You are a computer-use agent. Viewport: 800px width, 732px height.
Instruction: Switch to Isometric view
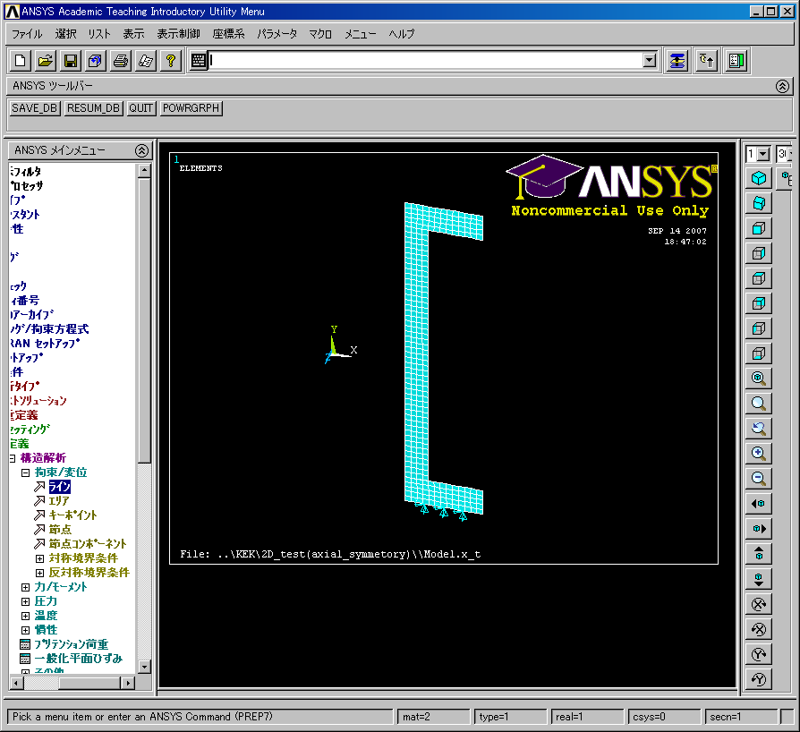(759, 178)
